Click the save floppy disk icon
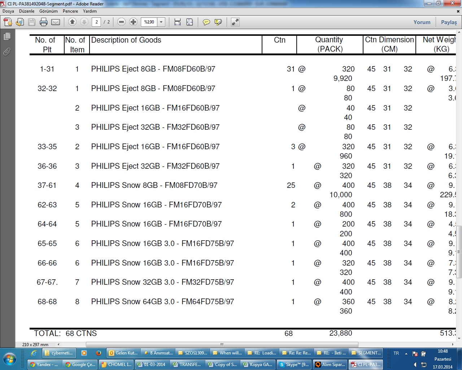The image size is (462, 370). pyautogui.click(x=32, y=22)
